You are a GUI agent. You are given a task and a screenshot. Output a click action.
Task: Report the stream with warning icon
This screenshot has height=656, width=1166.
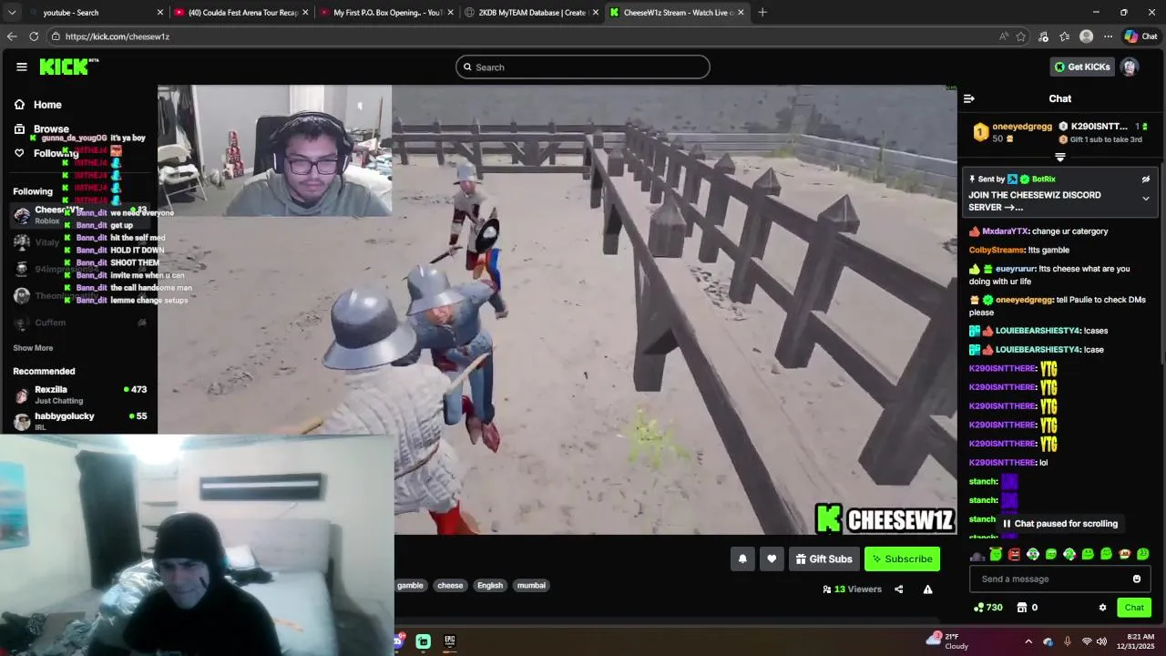927,589
